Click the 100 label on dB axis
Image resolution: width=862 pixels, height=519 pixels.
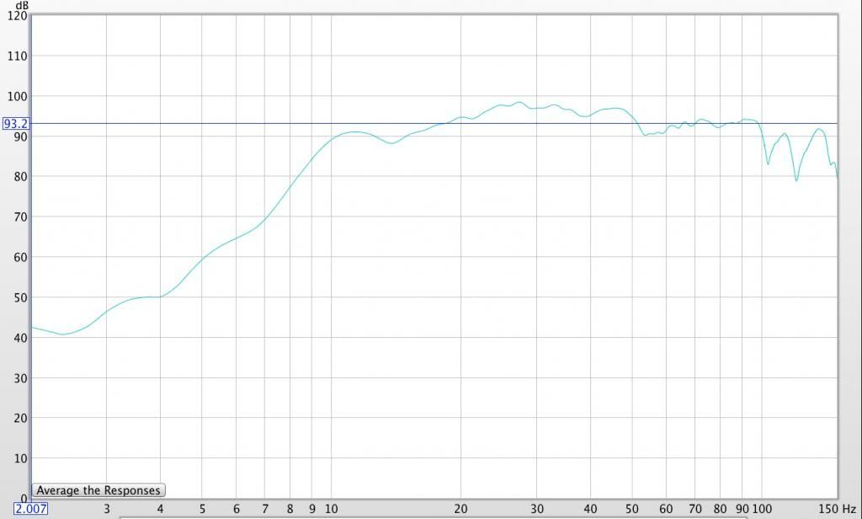tap(17, 96)
